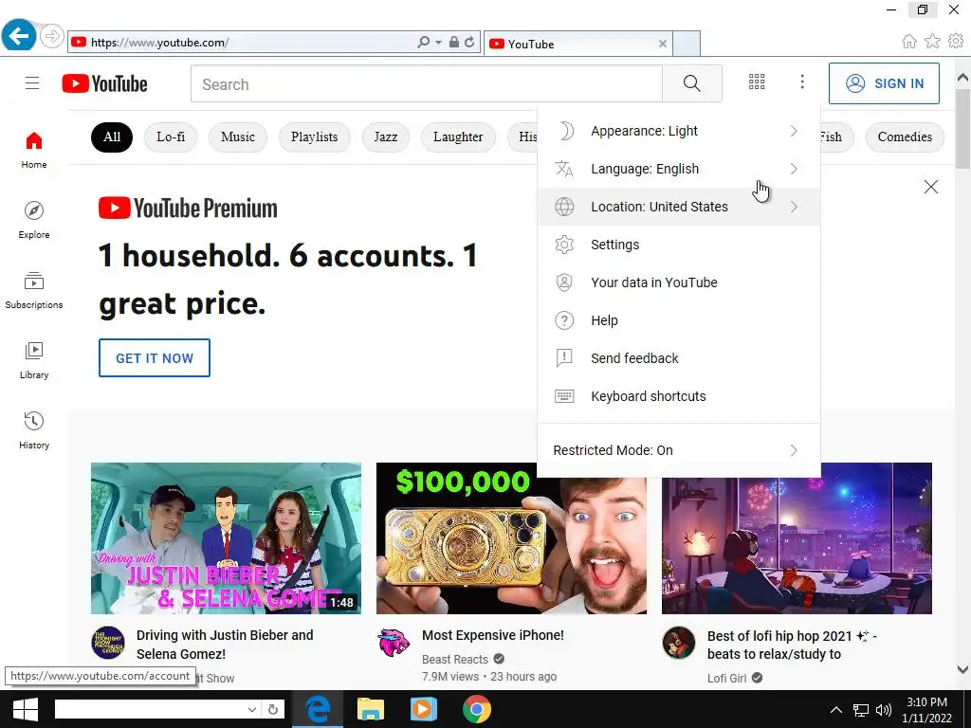The height and width of the screenshot is (728, 971).
Task: Open a new browser tab
Action: [687, 44]
